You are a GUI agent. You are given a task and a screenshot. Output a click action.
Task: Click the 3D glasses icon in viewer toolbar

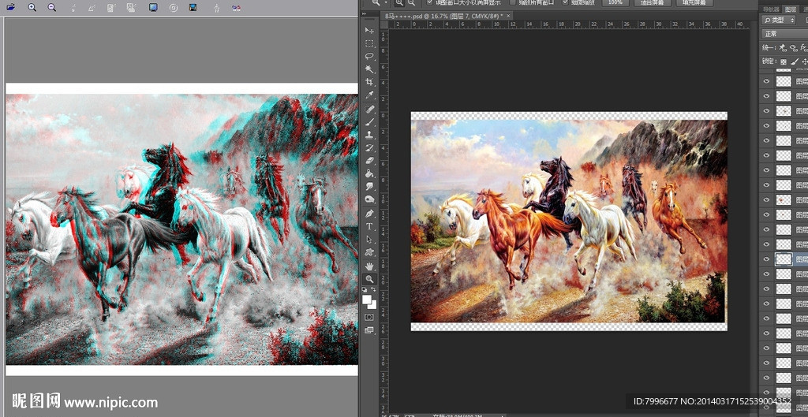click(x=236, y=7)
